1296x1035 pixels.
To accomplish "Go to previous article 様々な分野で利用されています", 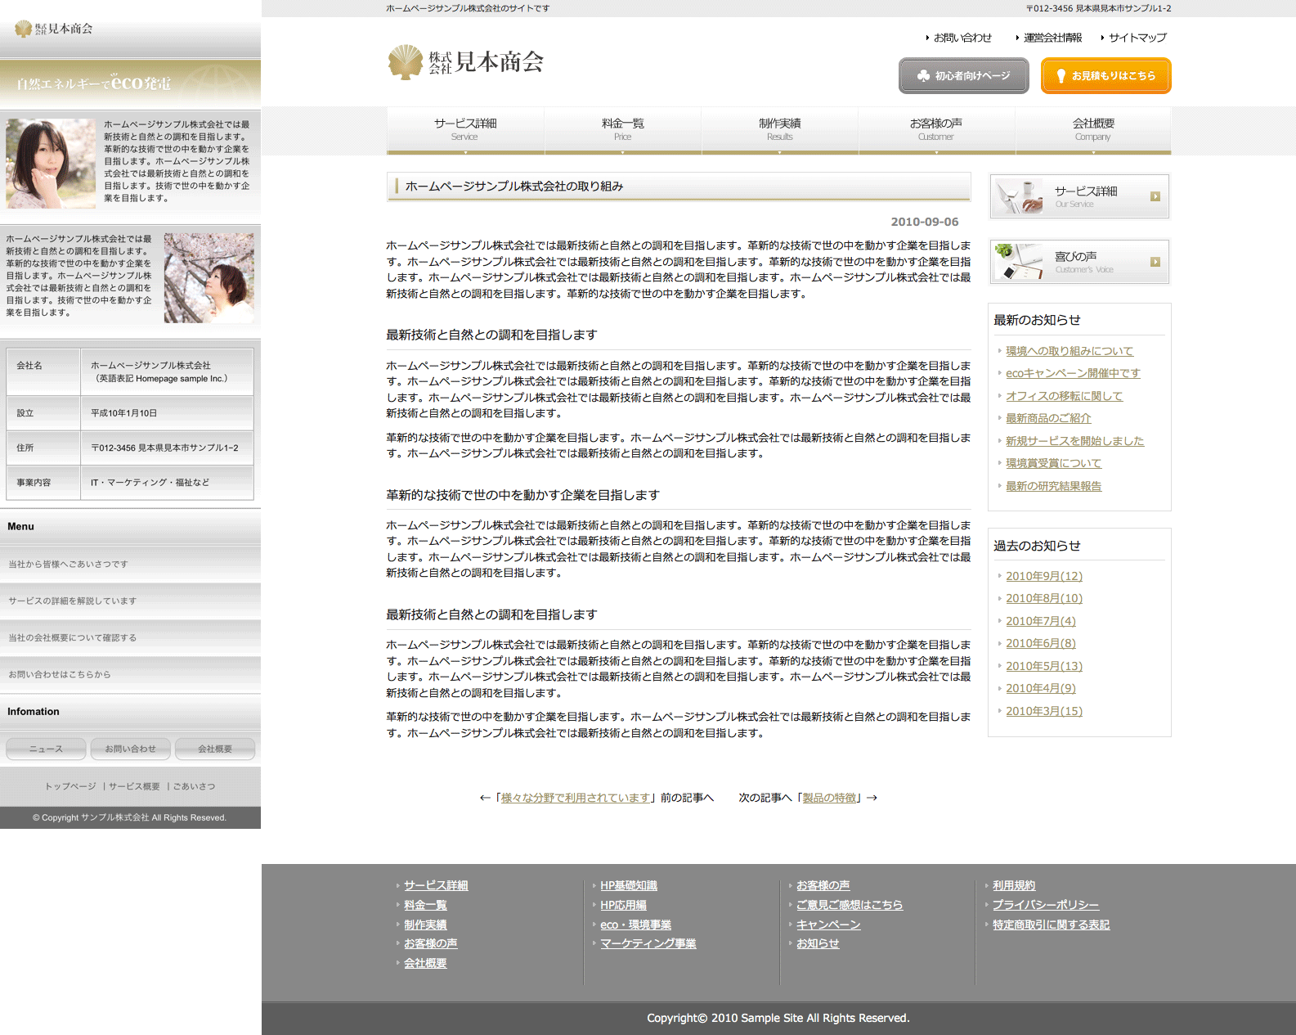I will click(x=575, y=798).
